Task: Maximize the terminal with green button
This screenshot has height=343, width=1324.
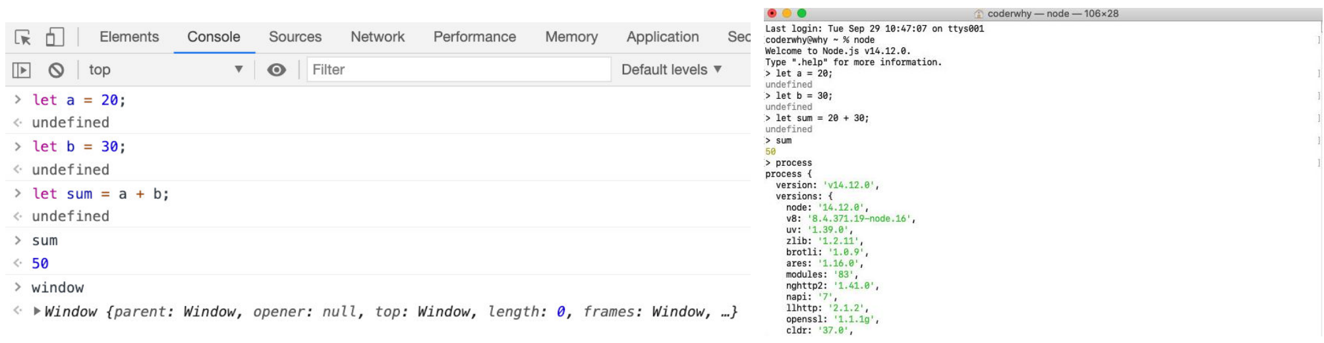Action: tap(801, 13)
